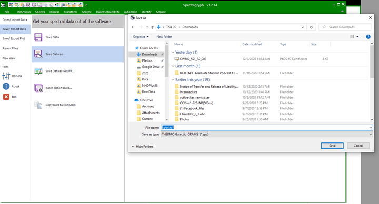The width and height of the screenshot is (379, 204).
Task: Open the quick access toolbar customize dropdown
Action: pyautogui.click(x=86, y=5)
